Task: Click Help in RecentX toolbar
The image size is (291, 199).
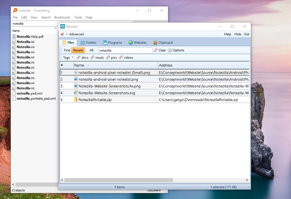Action: pos(228,34)
